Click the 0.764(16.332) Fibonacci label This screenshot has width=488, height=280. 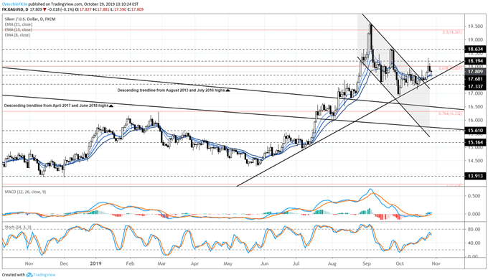[451, 113]
